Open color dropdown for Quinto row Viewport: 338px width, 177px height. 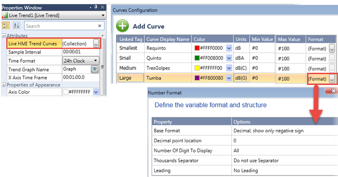tap(229, 58)
